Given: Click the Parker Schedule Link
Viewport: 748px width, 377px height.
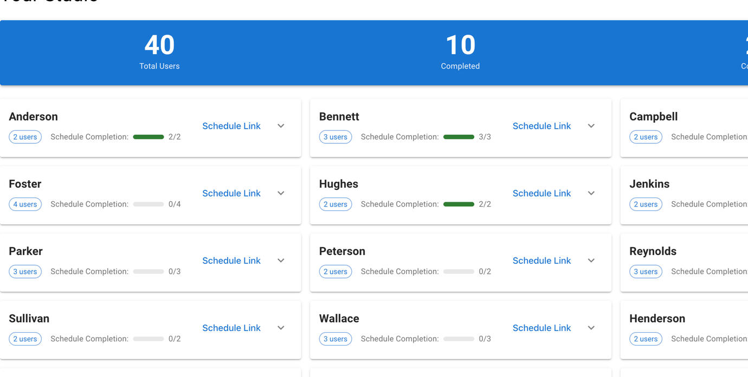Looking at the screenshot, I should point(231,261).
